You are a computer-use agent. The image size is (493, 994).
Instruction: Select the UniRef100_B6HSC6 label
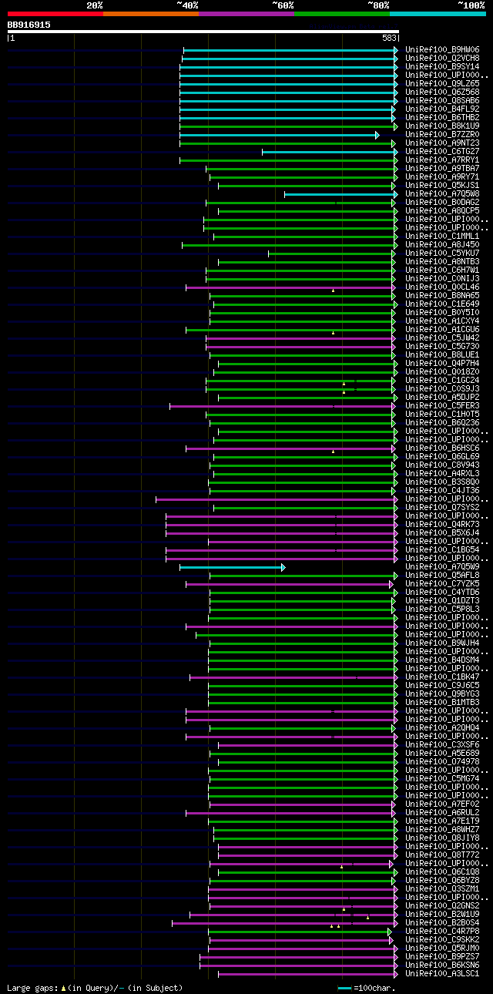pos(441,448)
